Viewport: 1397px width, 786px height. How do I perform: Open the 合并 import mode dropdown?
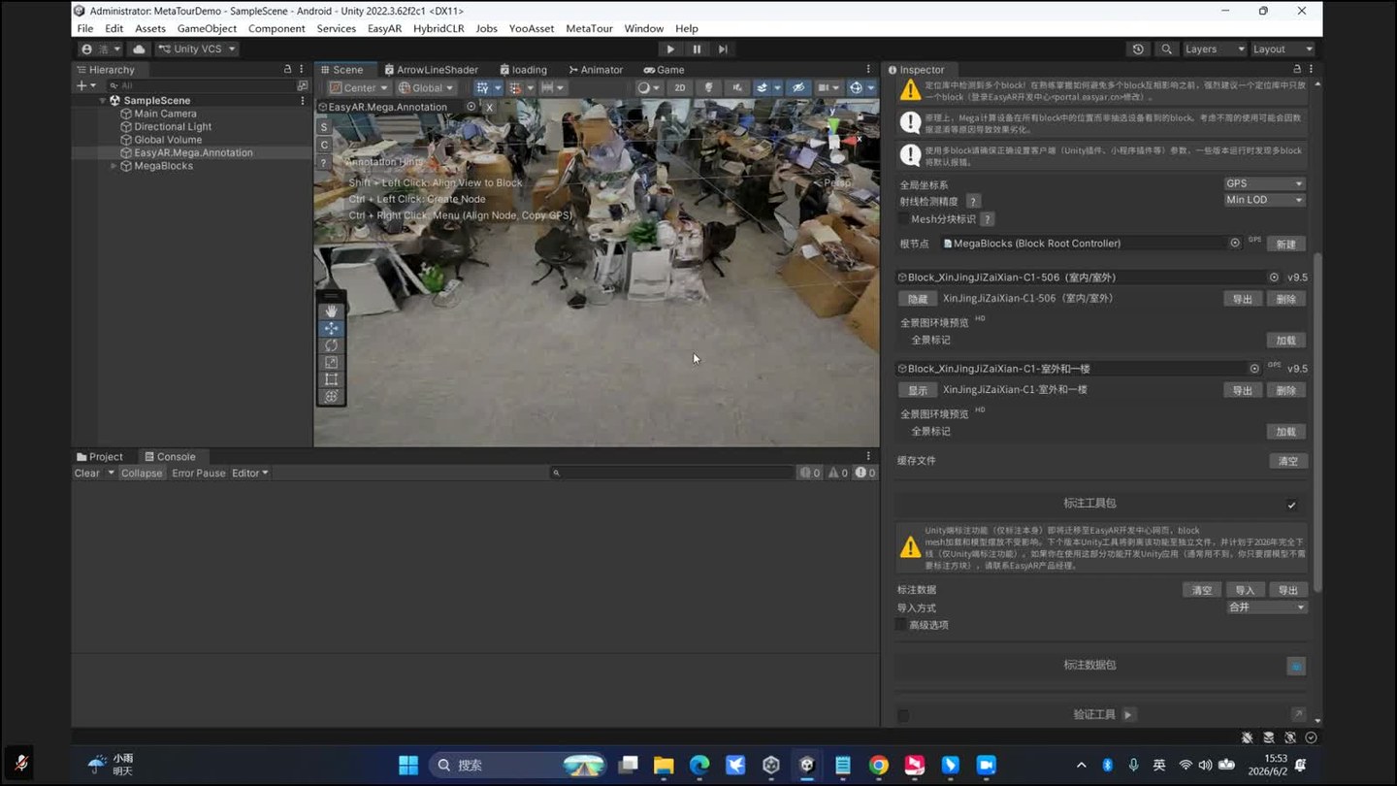coord(1266,607)
